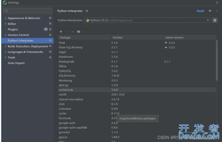
Task: Select the Pillow package row
Action: 137,66
